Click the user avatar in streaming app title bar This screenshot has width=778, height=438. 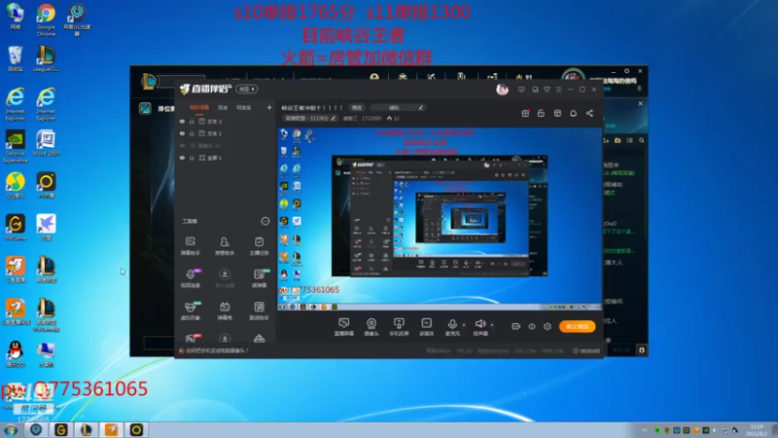[502, 90]
